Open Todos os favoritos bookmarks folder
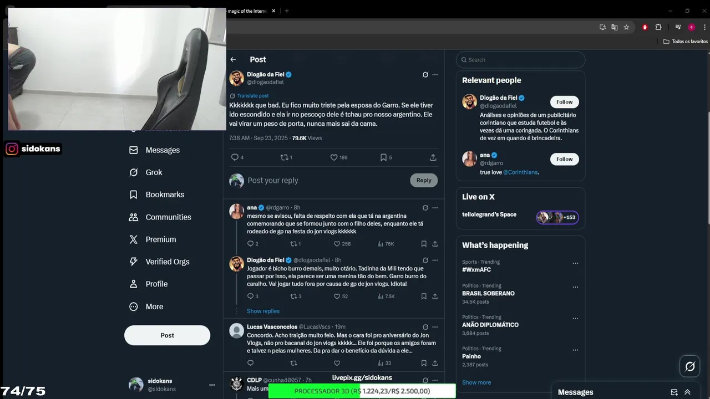The height and width of the screenshot is (399, 710). pyautogui.click(x=686, y=42)
